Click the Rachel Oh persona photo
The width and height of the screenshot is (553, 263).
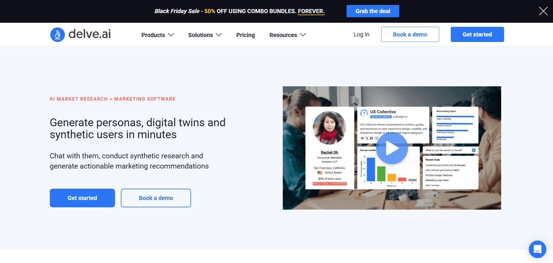pyautogui.click(x=329, y=128)
